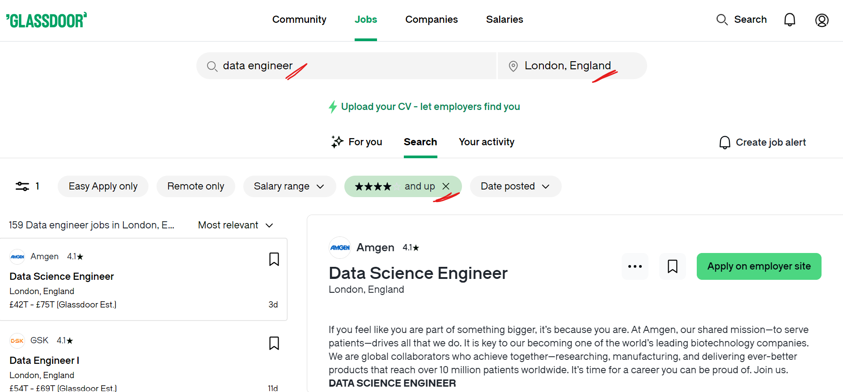Toggle the Remote only filter
The height and width of the screenshot is (392, 843).
pos(195,186)
